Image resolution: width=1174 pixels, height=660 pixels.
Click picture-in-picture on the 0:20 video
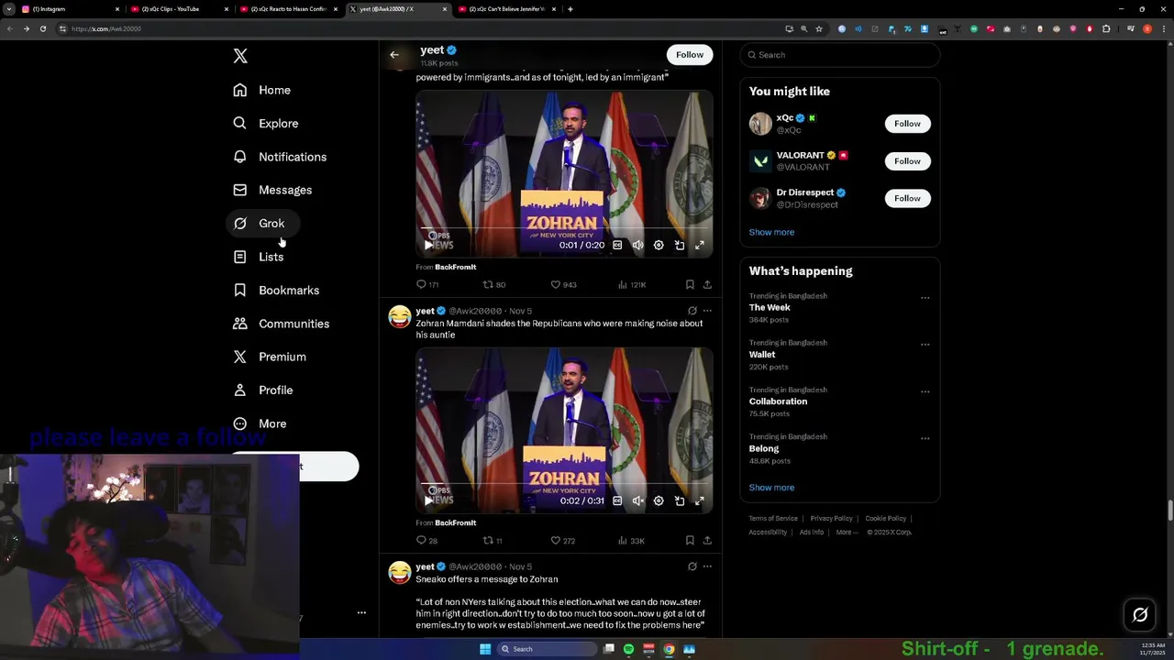point(680,245)
